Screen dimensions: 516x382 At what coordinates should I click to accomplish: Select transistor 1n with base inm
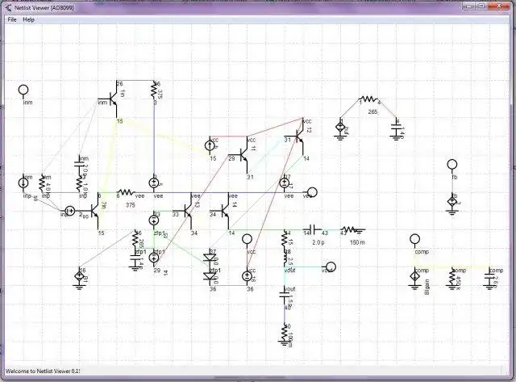(112, 99)
